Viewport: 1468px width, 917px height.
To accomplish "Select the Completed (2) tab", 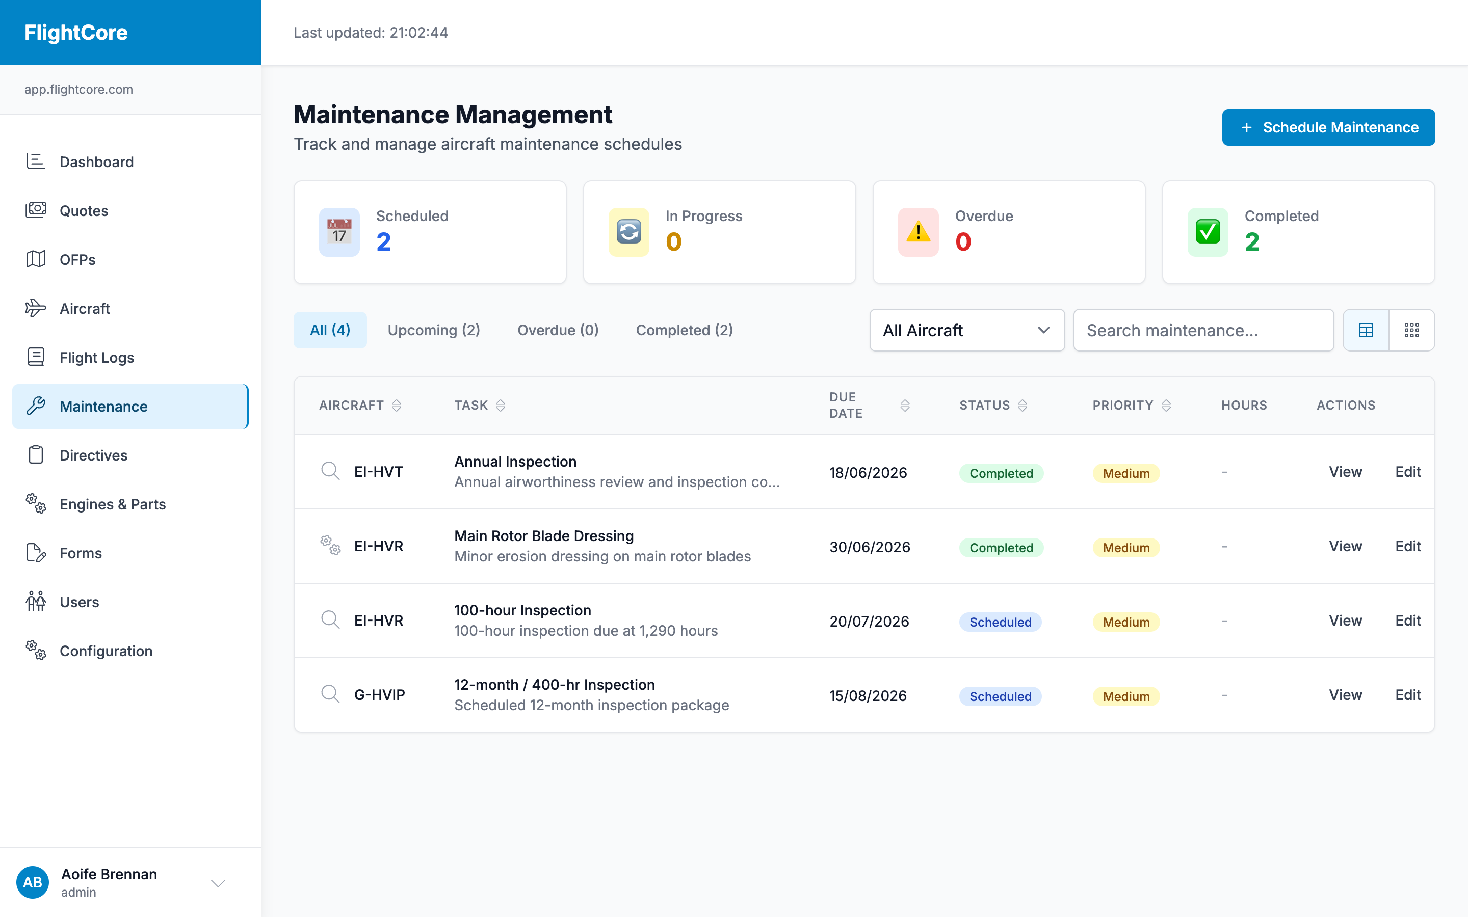I will point(684,330).
